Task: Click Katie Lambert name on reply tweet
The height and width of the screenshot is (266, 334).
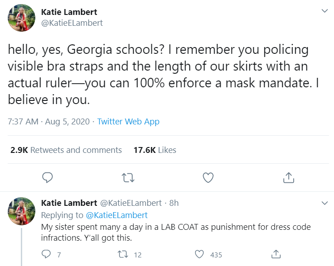Action: point(69,203)
